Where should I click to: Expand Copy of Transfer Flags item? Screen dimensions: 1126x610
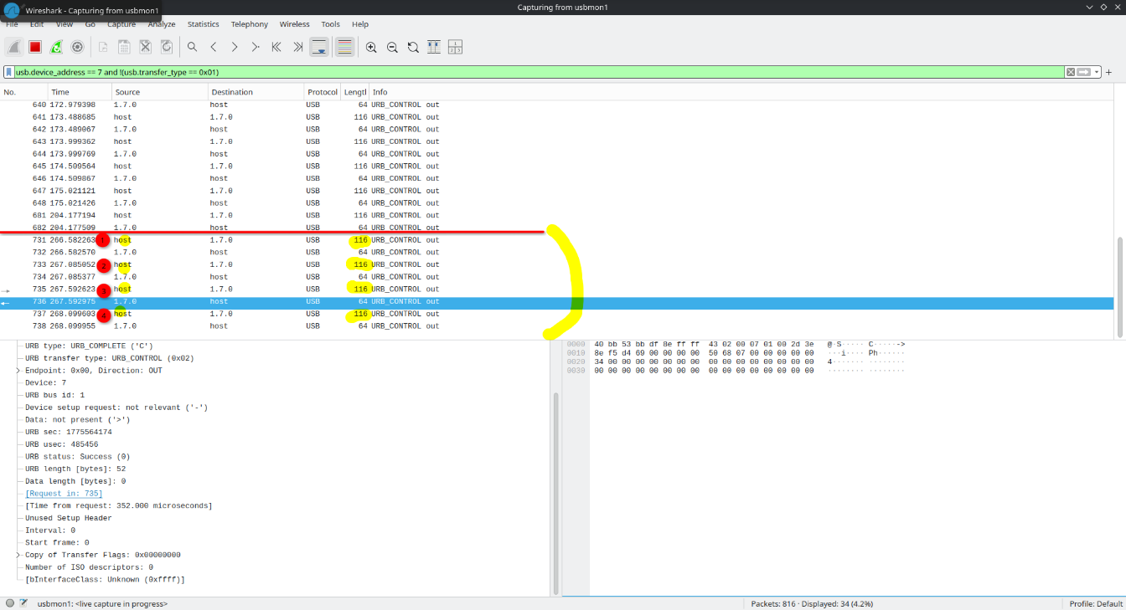pyautogui.click(x=18, y=555)
